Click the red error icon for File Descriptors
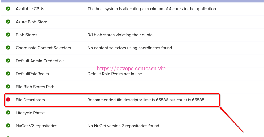Image resolution: width=264 pixels, height=137 pixels. click(x=8, y=100)
